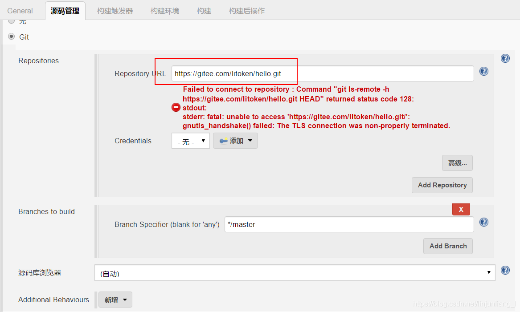Screen dimensions: 520x312
Task: Click the Add Repository button
Action: (x=442, y=185)
